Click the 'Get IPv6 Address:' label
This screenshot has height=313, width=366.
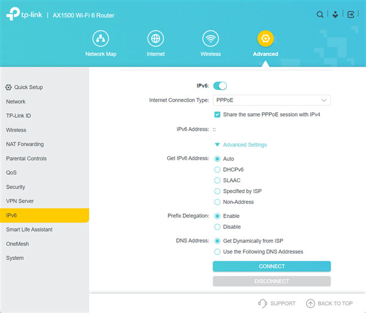point(188,158)
